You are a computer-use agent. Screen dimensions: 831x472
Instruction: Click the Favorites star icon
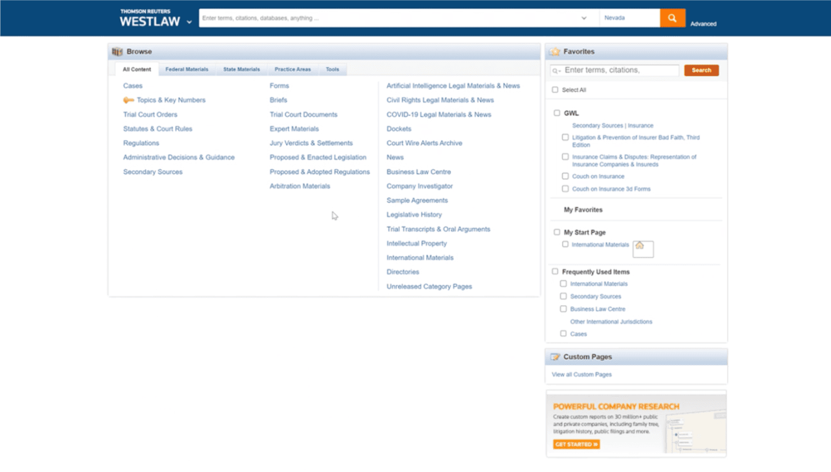(555, 52)
